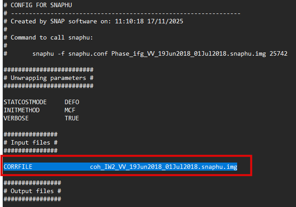Click the Unwrapping parameters section header
Viewport: 296px width, 207px height.
[x=48, y=78]
